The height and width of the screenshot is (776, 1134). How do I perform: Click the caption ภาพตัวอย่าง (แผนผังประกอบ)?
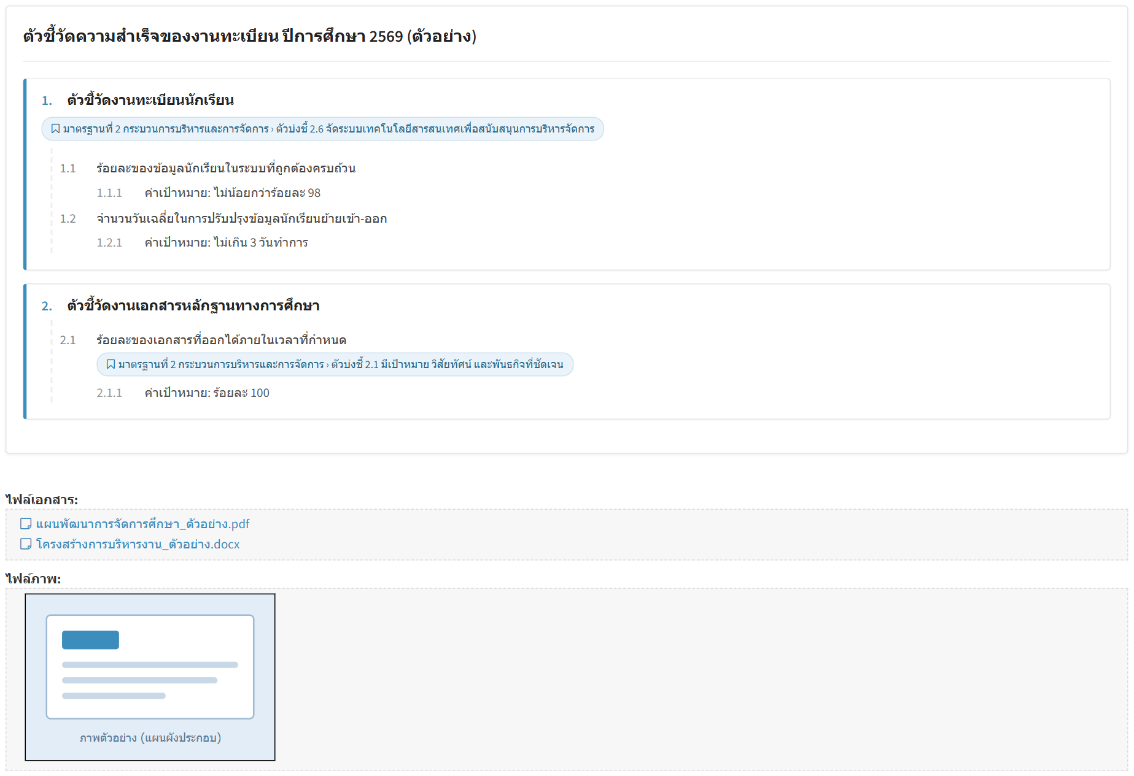tap(150, 737)
